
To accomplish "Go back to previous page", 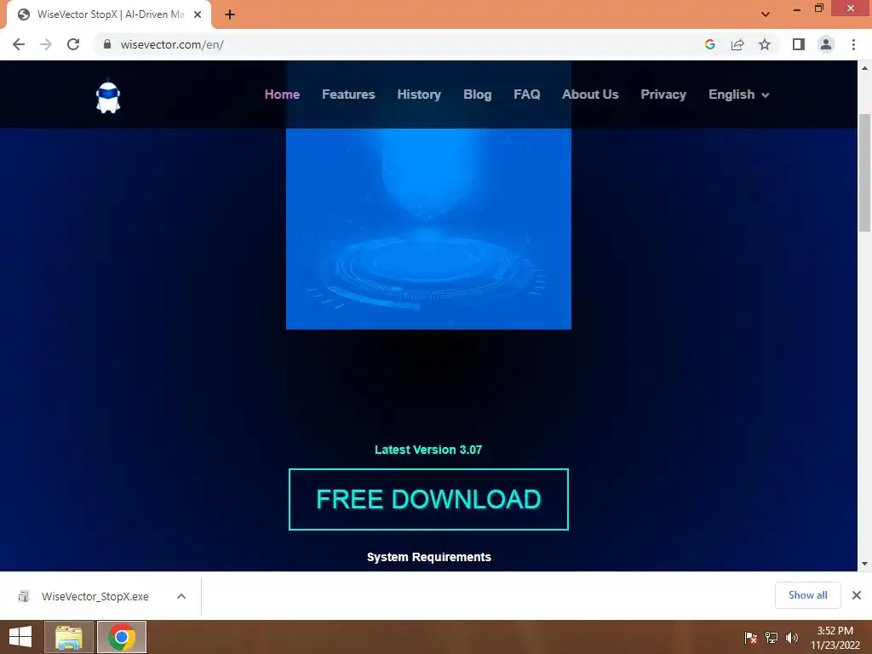I will point(19,44).
